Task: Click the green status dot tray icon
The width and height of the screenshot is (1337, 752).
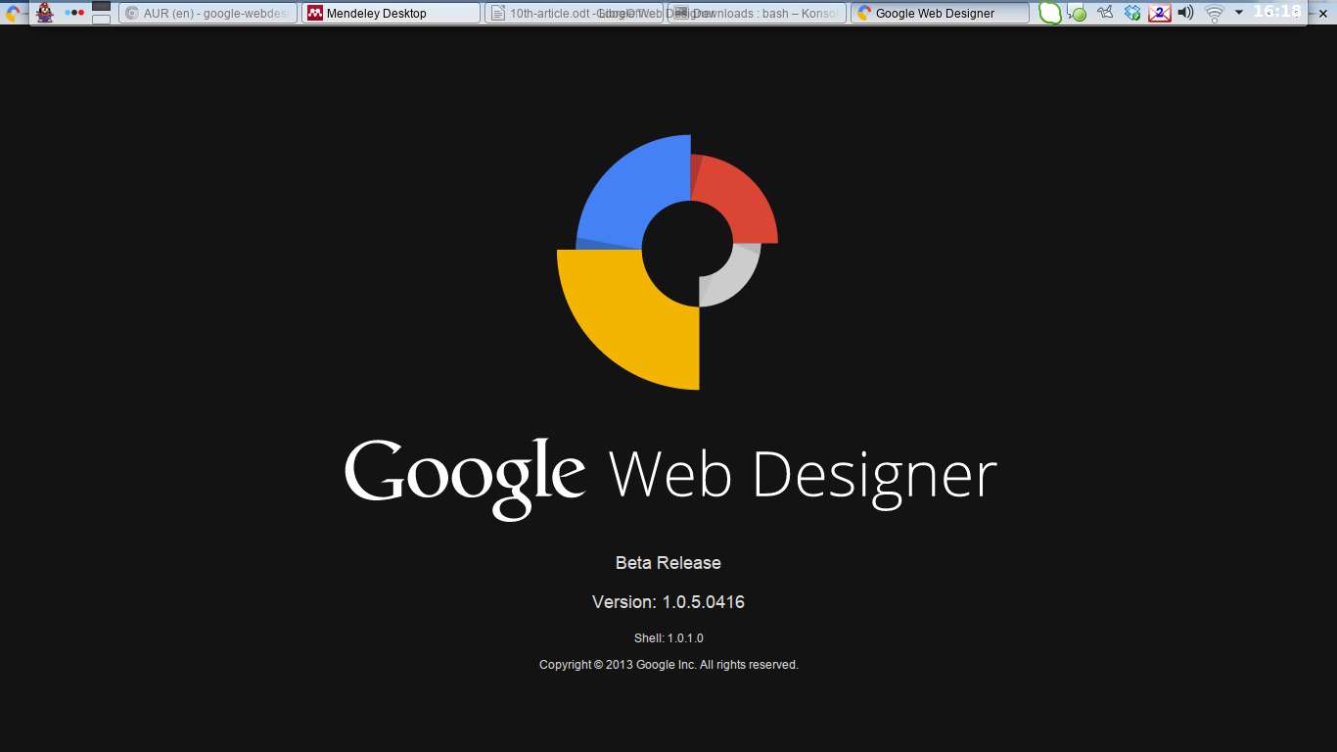Action: coord(1078,14)
